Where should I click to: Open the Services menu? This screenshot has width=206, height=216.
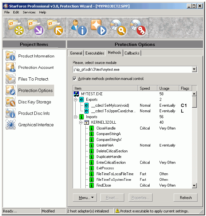(29, 12)
